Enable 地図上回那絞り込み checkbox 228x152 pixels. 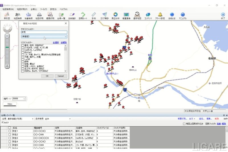184,124
